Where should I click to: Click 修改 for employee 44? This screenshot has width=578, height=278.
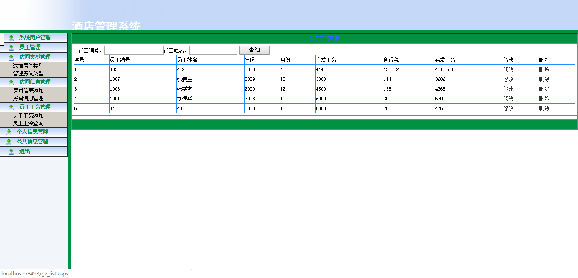click(508, 108)
